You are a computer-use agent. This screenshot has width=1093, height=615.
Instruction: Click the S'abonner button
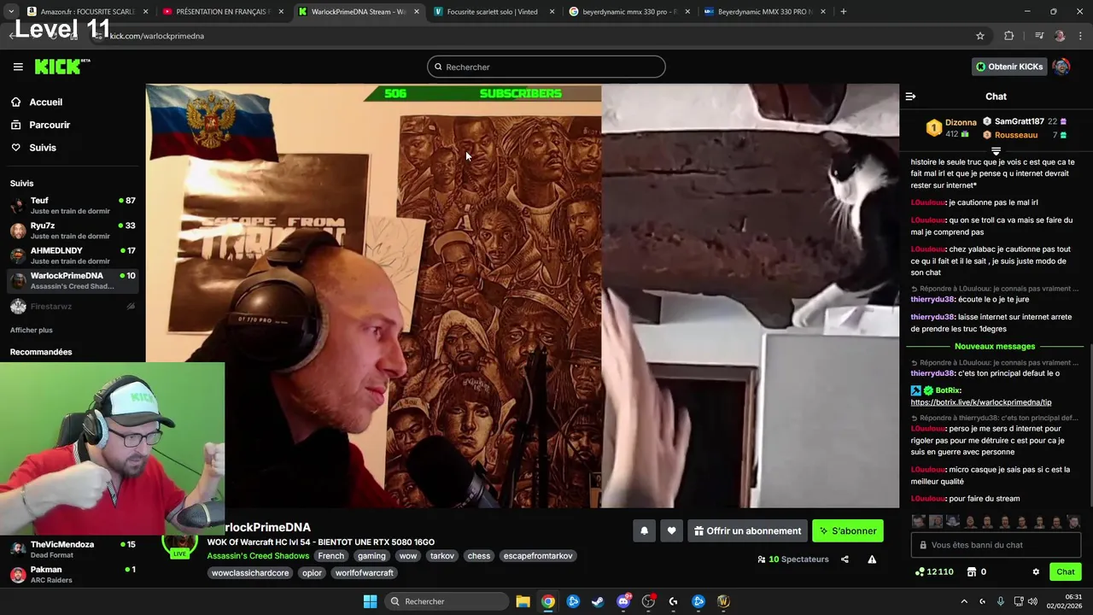[848, 531]
